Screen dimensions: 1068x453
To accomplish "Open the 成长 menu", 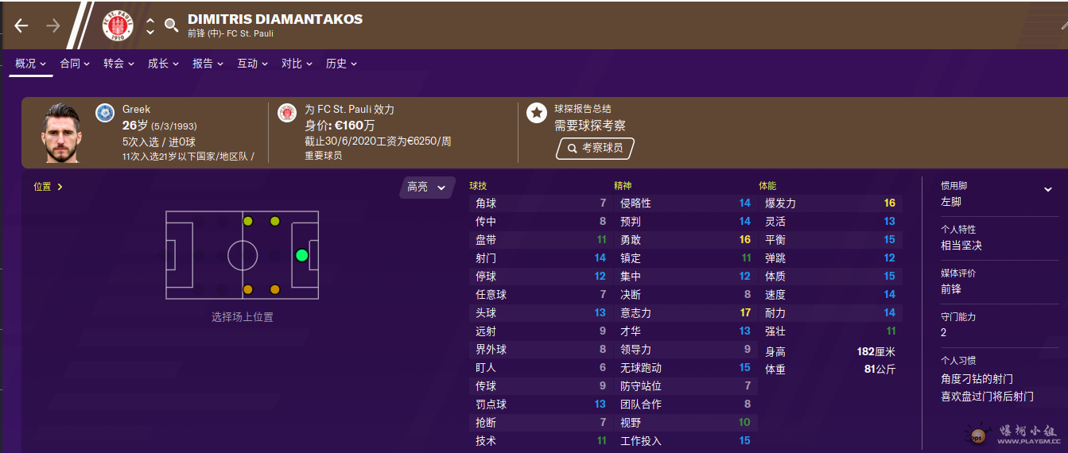I will [164, 64].
